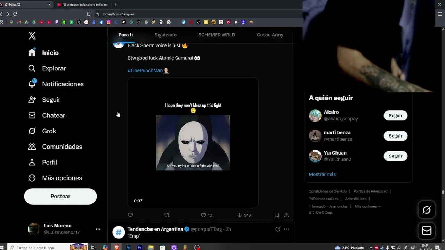Open the #OnePunchMan hashtag link
Screen dimensions: 445x250
pyautogui.click(x=145, y=70)
